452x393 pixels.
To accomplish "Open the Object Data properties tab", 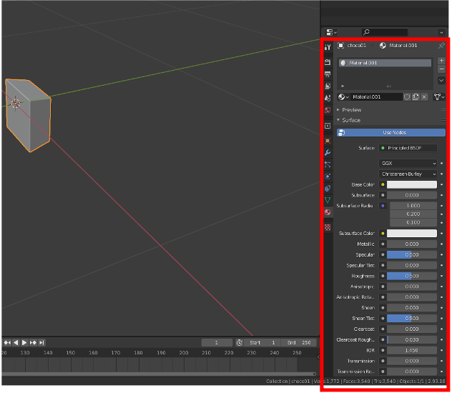I will pyautogui.click(x=328, y=200).
